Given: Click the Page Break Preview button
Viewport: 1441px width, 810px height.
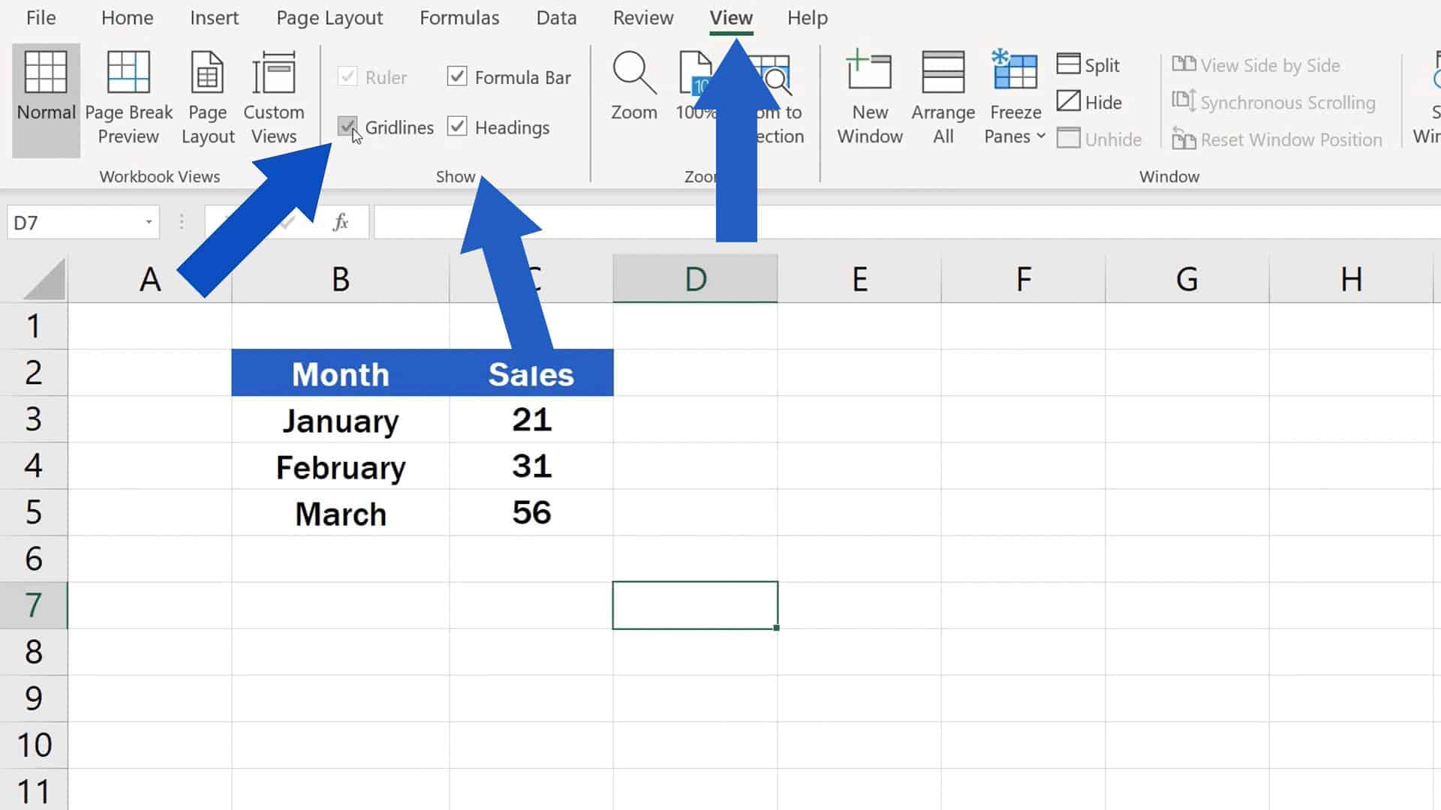Looking at the screenshot, I should pos(128,95).
